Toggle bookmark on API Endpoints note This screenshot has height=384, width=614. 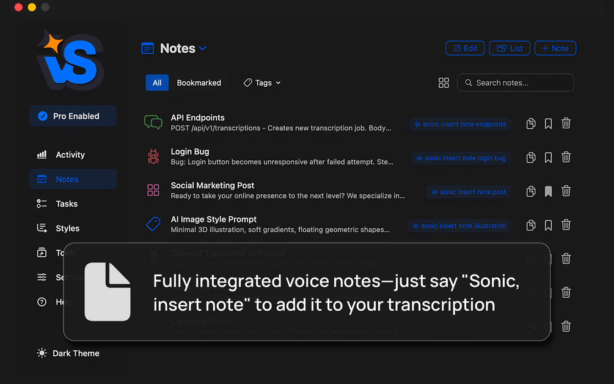pos(548,124)
